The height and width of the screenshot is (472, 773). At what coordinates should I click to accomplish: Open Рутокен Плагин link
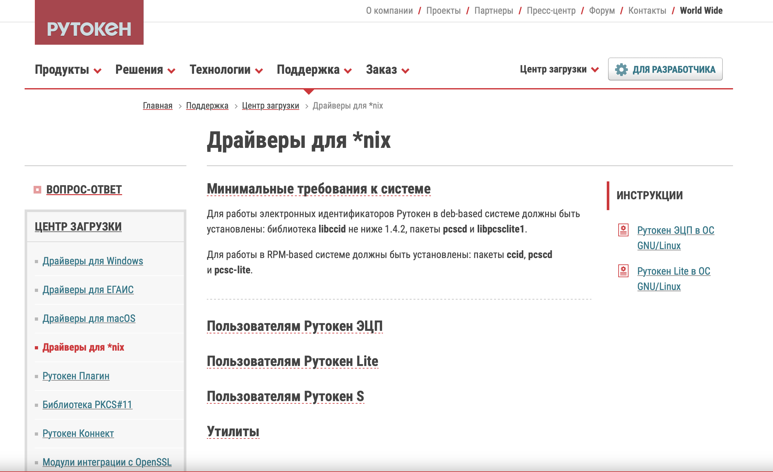76,376
